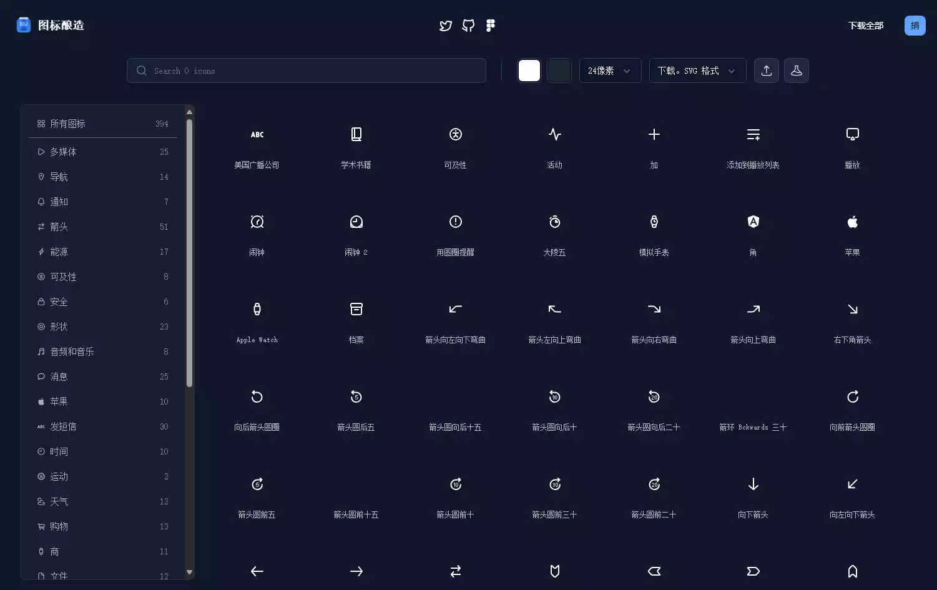Screen dimensions: 937x590
Task: Select the 用圆圈提醒 alert icon
Action: click(x=456, y=222)
